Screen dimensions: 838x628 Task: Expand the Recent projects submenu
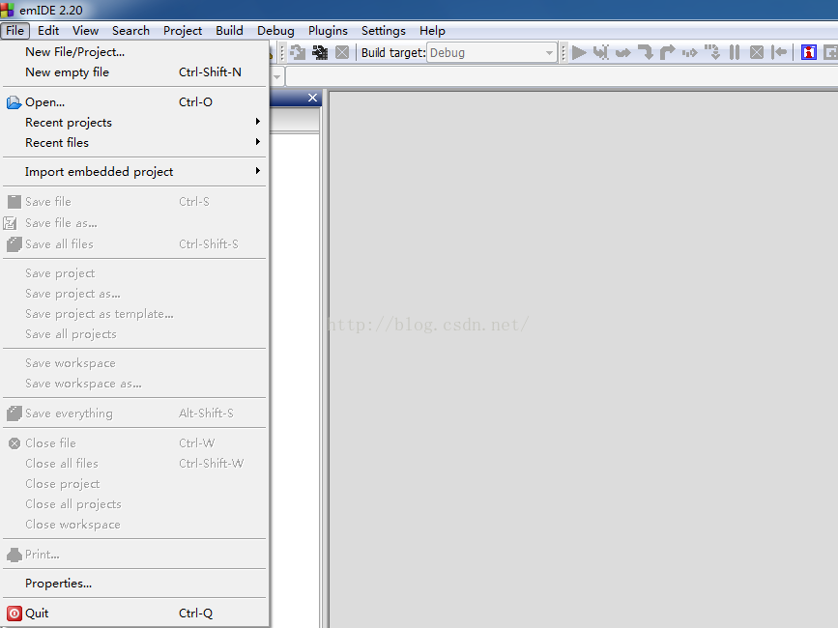(134, 123)
